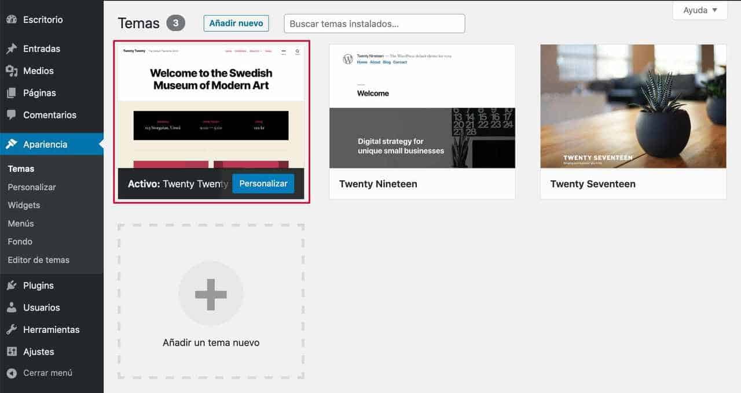Select the Entradas pushpin icon
741x393 pixels.
[12, 49]
